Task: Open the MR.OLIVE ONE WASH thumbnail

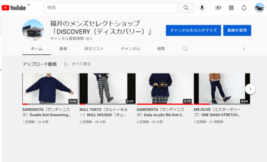Action: pyautogui.click(x=222, y=89)
